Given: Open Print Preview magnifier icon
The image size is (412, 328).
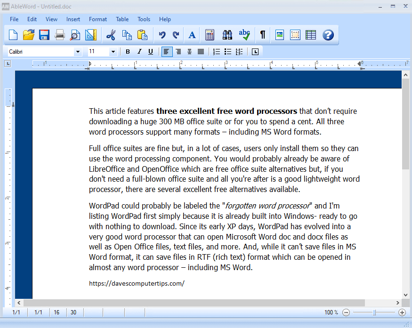Looking at the screenshot, I should (x=75, y=35).
